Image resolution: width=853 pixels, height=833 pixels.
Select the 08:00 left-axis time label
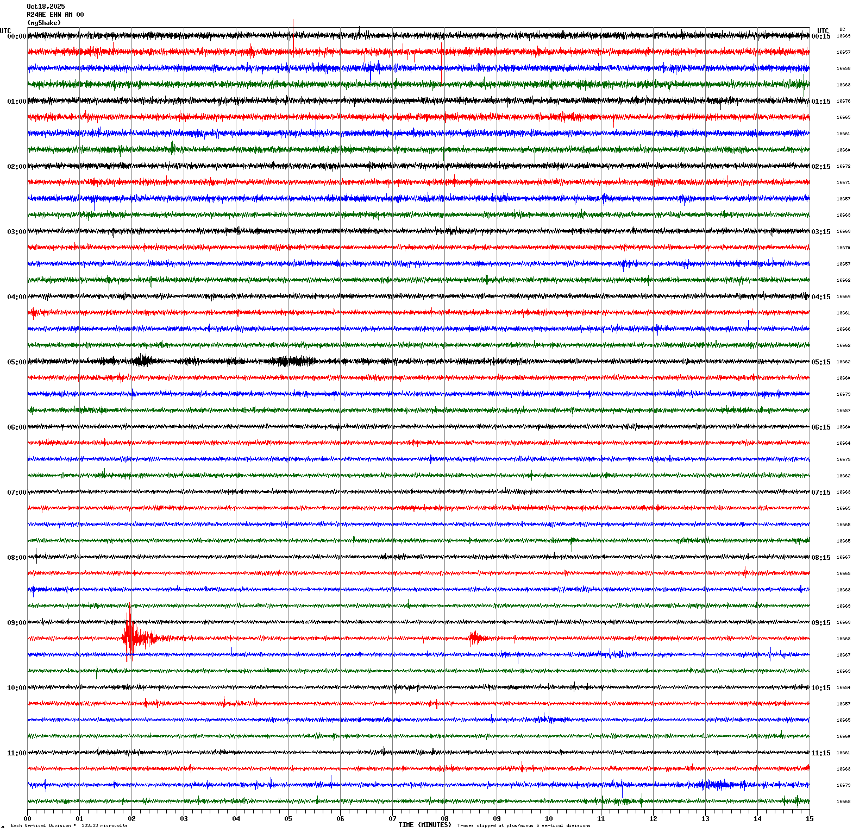(16, 558)
